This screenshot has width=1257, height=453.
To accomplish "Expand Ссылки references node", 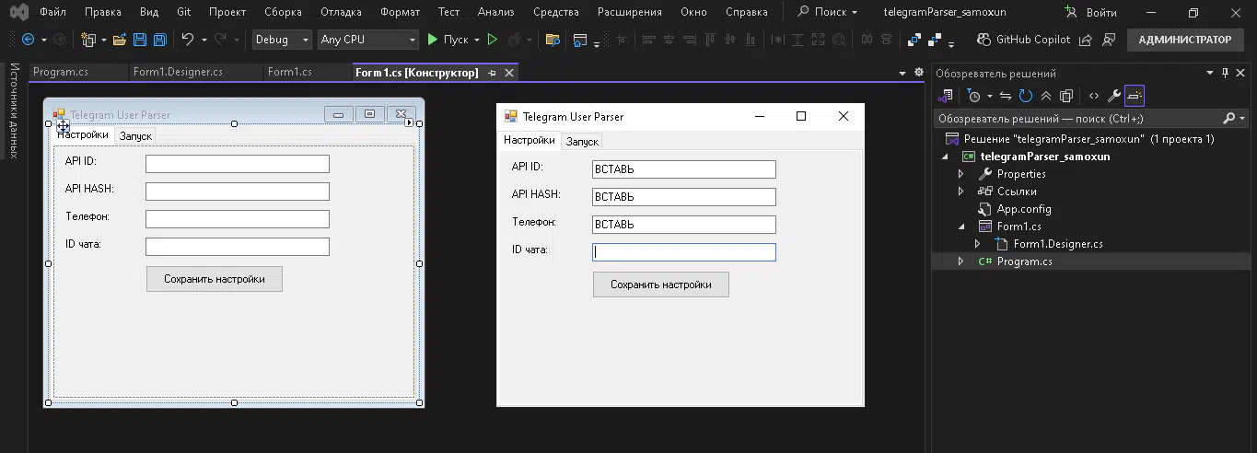I will [x=960, y=192].
